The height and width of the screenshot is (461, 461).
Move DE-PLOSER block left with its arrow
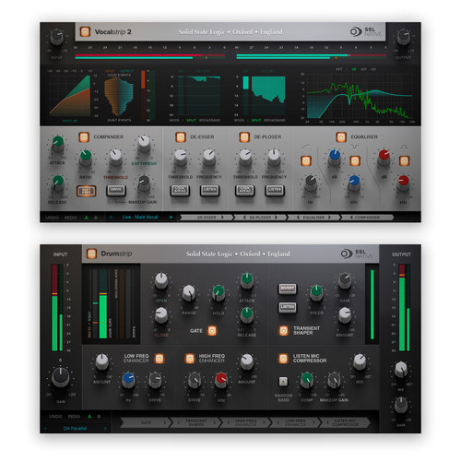pos(244,218)
